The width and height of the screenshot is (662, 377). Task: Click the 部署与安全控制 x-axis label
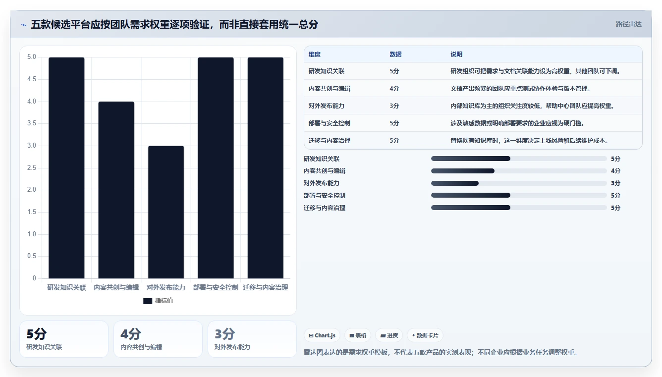[216, 287]
